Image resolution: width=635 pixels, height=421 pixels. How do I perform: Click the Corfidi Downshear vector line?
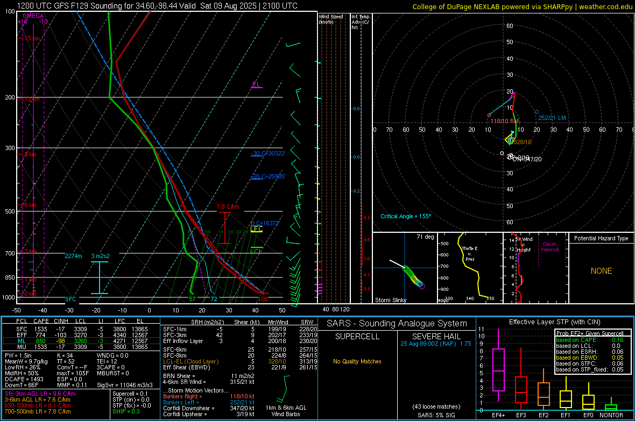point(208,408)
